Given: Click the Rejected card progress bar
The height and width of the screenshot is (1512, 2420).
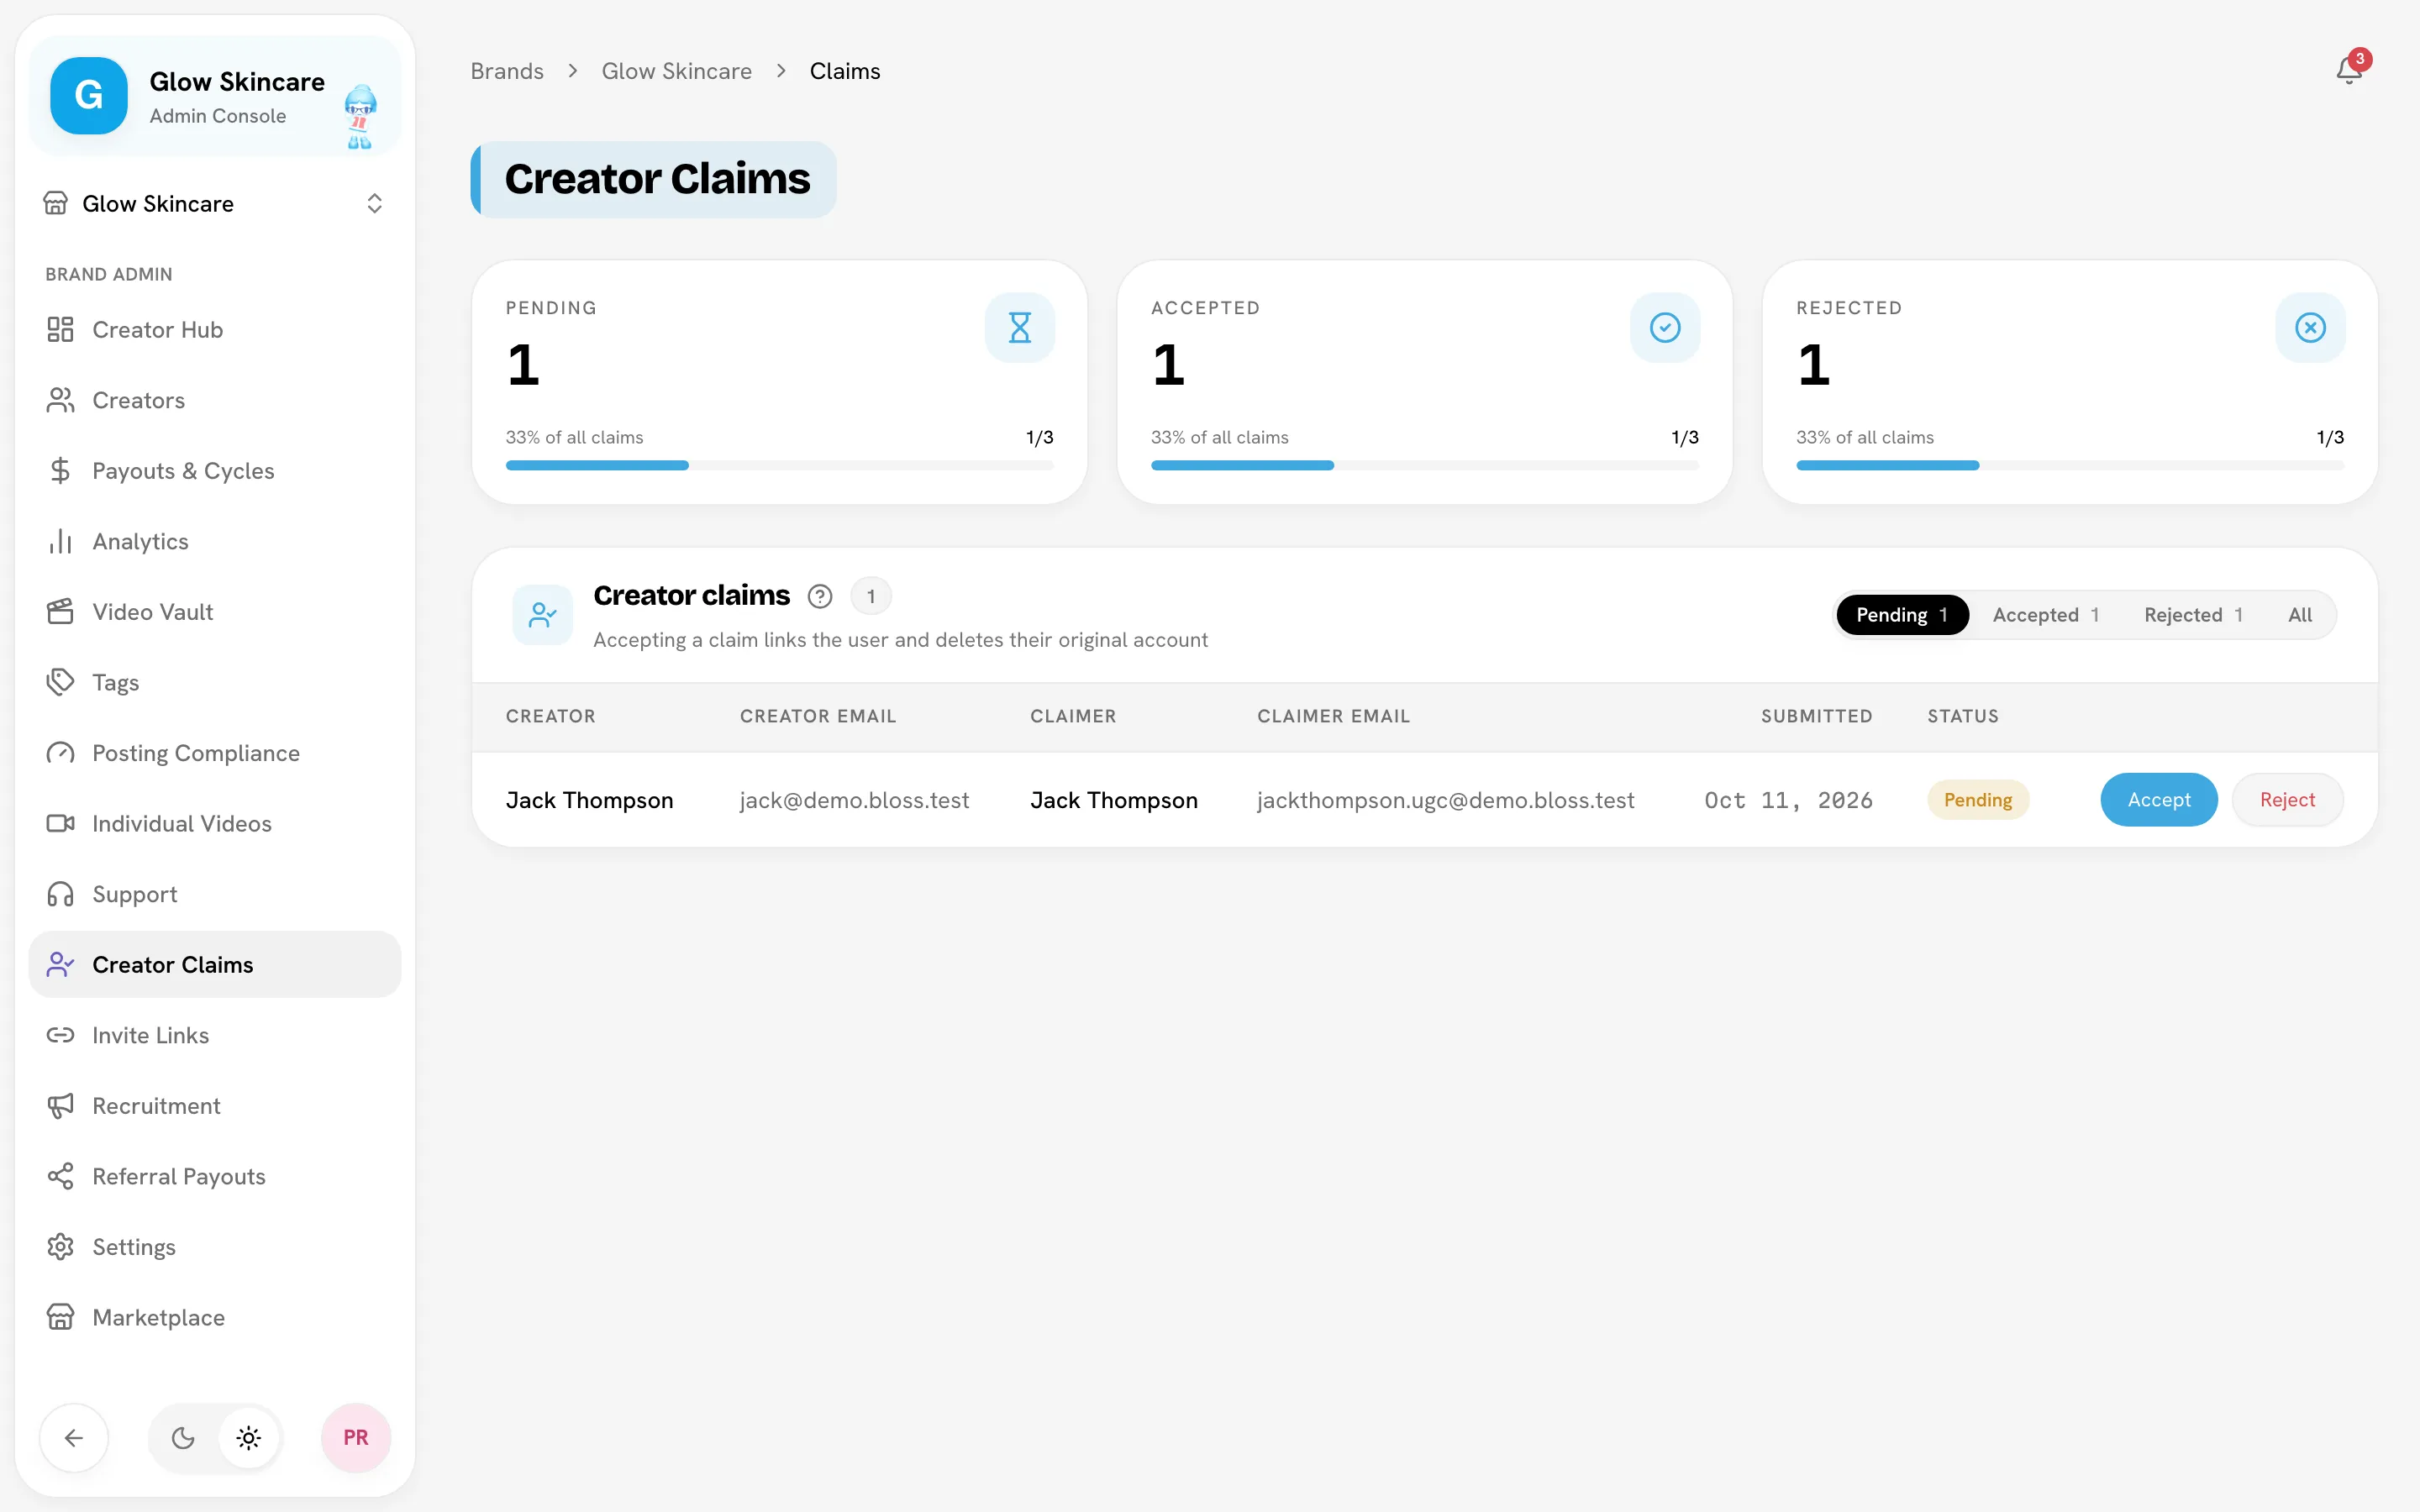Looking at the screenshot, I should point(2070,465).
